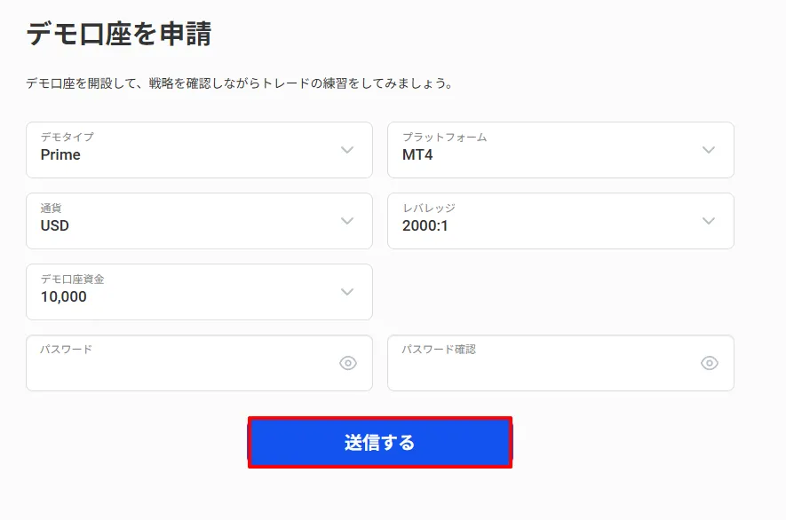Click the chevron arrow in 通貨 field
786x520 pixels.
pyautogui.click(x=347, y=221)
